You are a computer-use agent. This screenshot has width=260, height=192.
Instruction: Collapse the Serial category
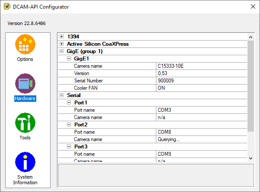[62, 95]
